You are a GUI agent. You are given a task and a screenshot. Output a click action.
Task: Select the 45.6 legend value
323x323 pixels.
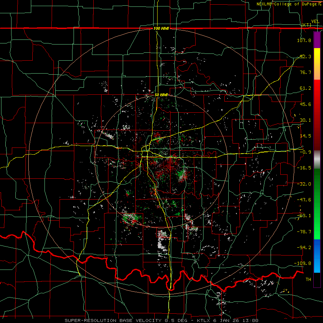[x=305, y=104]
